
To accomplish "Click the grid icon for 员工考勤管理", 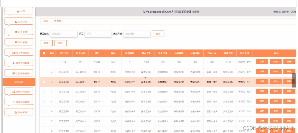I will click(14, 53).
